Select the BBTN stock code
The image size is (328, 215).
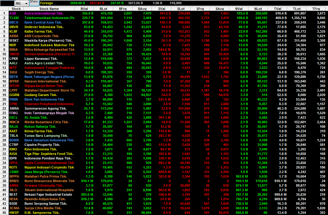click(14, 77)
